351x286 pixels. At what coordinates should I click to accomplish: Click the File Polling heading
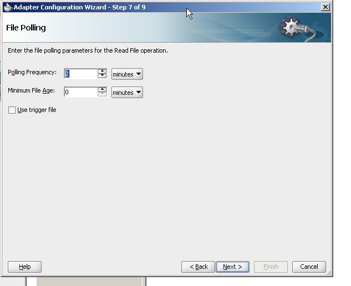point(26,28)
